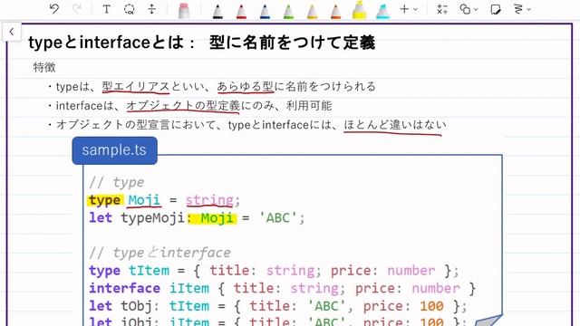Click 'tObj' variable name

tap(137, 306)
